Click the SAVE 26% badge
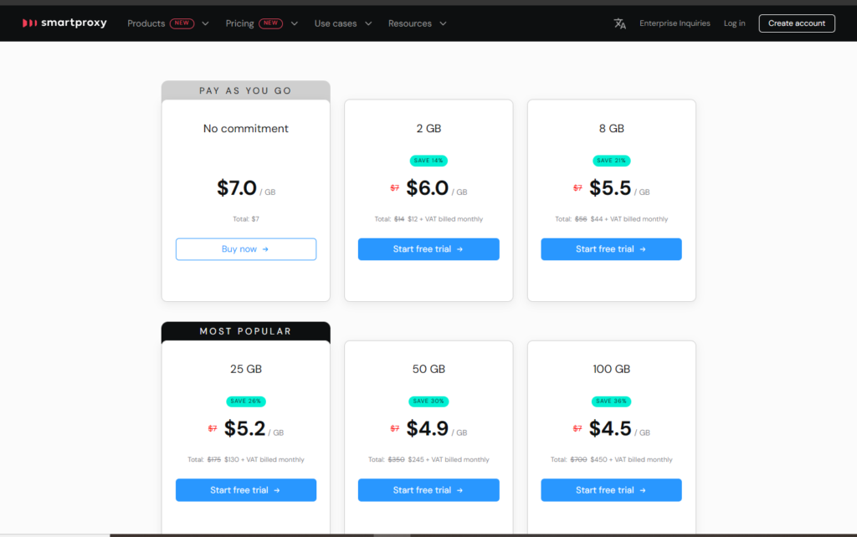The image size is (857, 537). pos(246,401)
